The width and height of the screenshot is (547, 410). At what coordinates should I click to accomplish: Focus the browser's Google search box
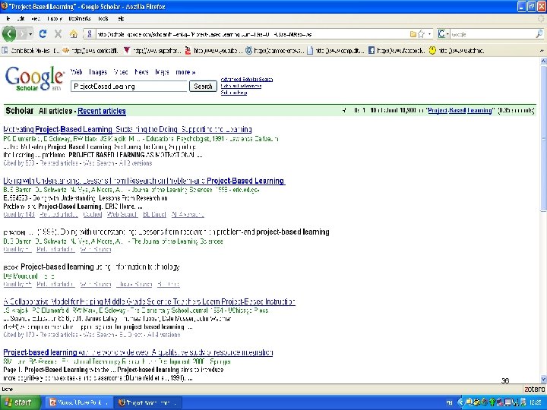pyautogui.click(x=492, y=34)
